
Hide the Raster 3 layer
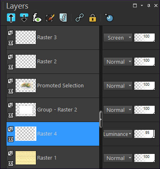11,43
